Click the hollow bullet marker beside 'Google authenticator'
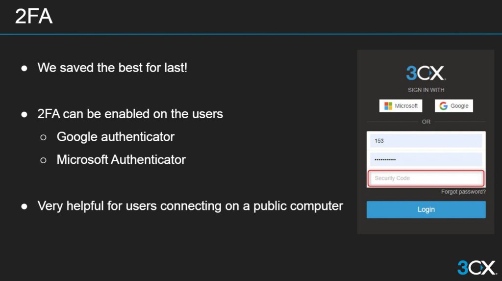The width and height of the screenshot is (502, 281). coord(43,137)
